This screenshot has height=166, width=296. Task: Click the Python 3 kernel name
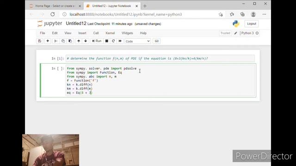(247, 33)
